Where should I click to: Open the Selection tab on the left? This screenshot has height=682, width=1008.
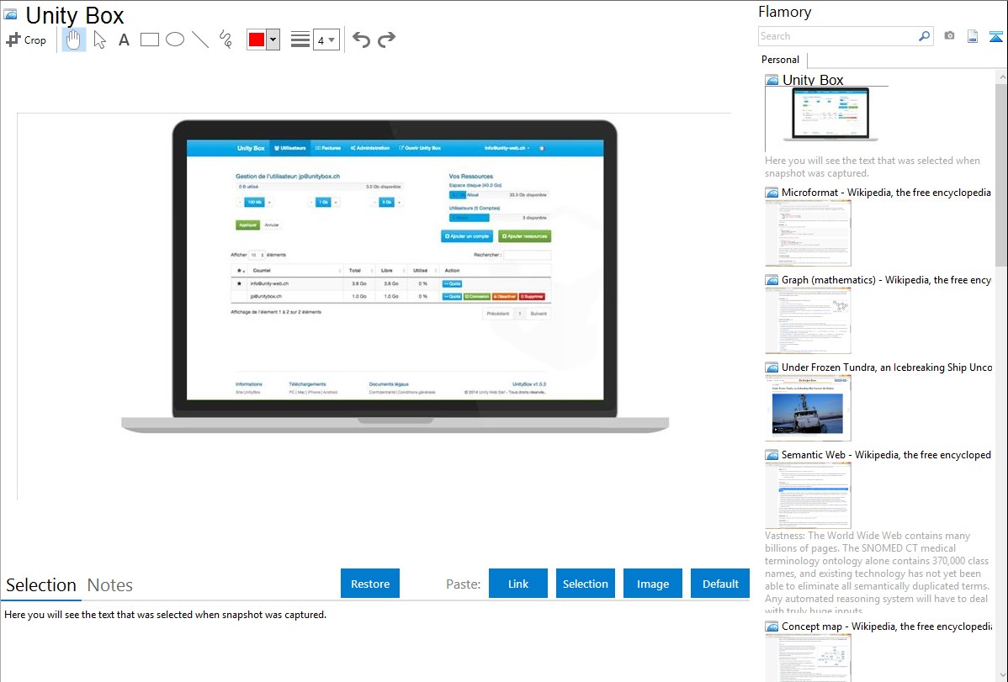[41, 585]
